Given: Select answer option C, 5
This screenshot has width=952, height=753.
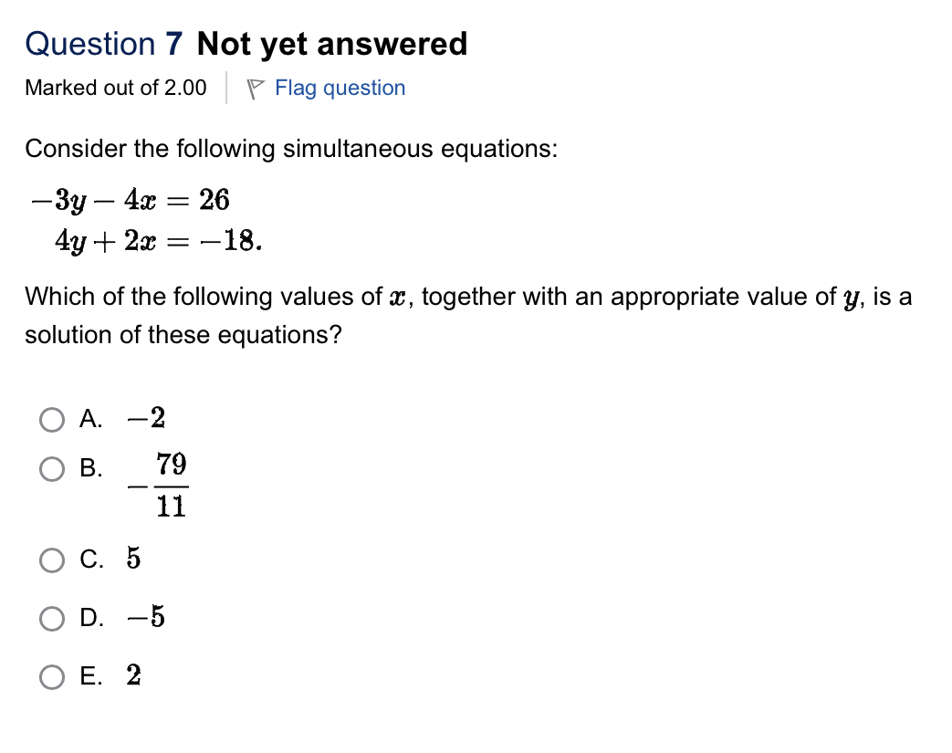Looking at the screenshot, I should coord(52,560).
